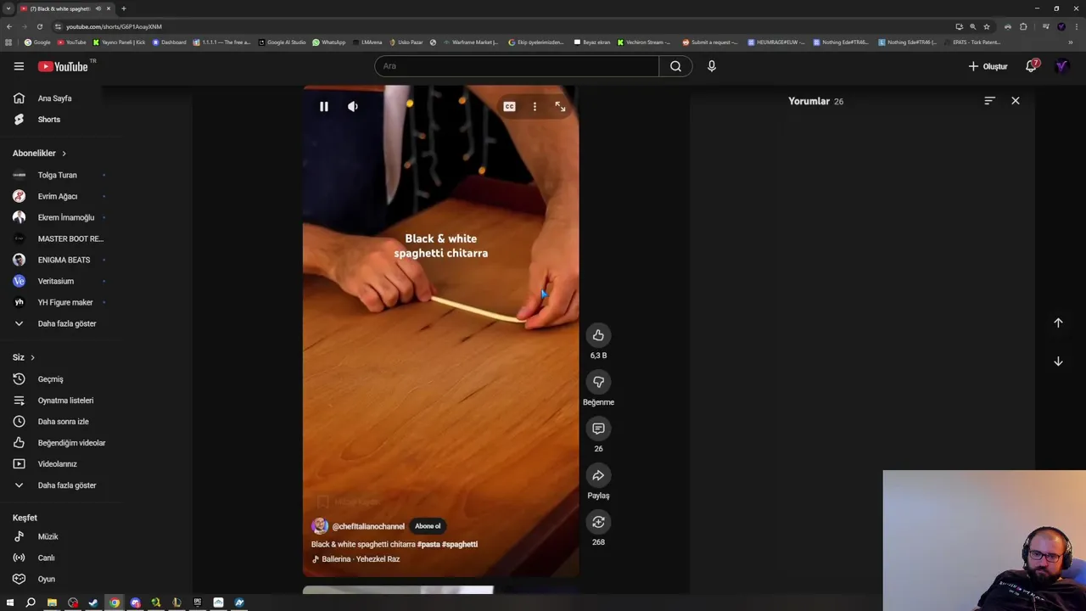Screen dimensions: 1086x611
Task: Close the Yorumlar comments panel
Action: click(x=1015, y=101)
